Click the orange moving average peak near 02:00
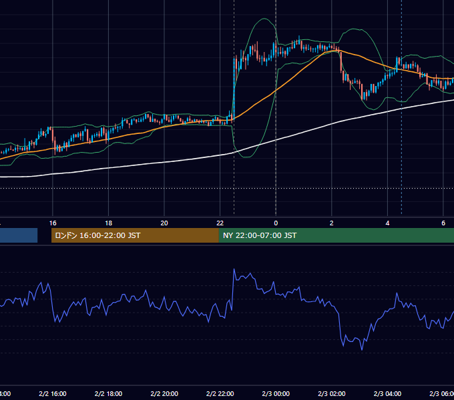 (336, 51)
